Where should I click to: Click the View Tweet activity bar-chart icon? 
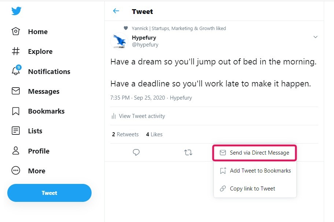tap(114, 116)
